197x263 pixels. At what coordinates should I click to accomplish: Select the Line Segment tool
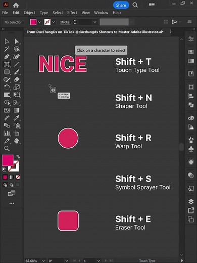(x=17, y=64)
